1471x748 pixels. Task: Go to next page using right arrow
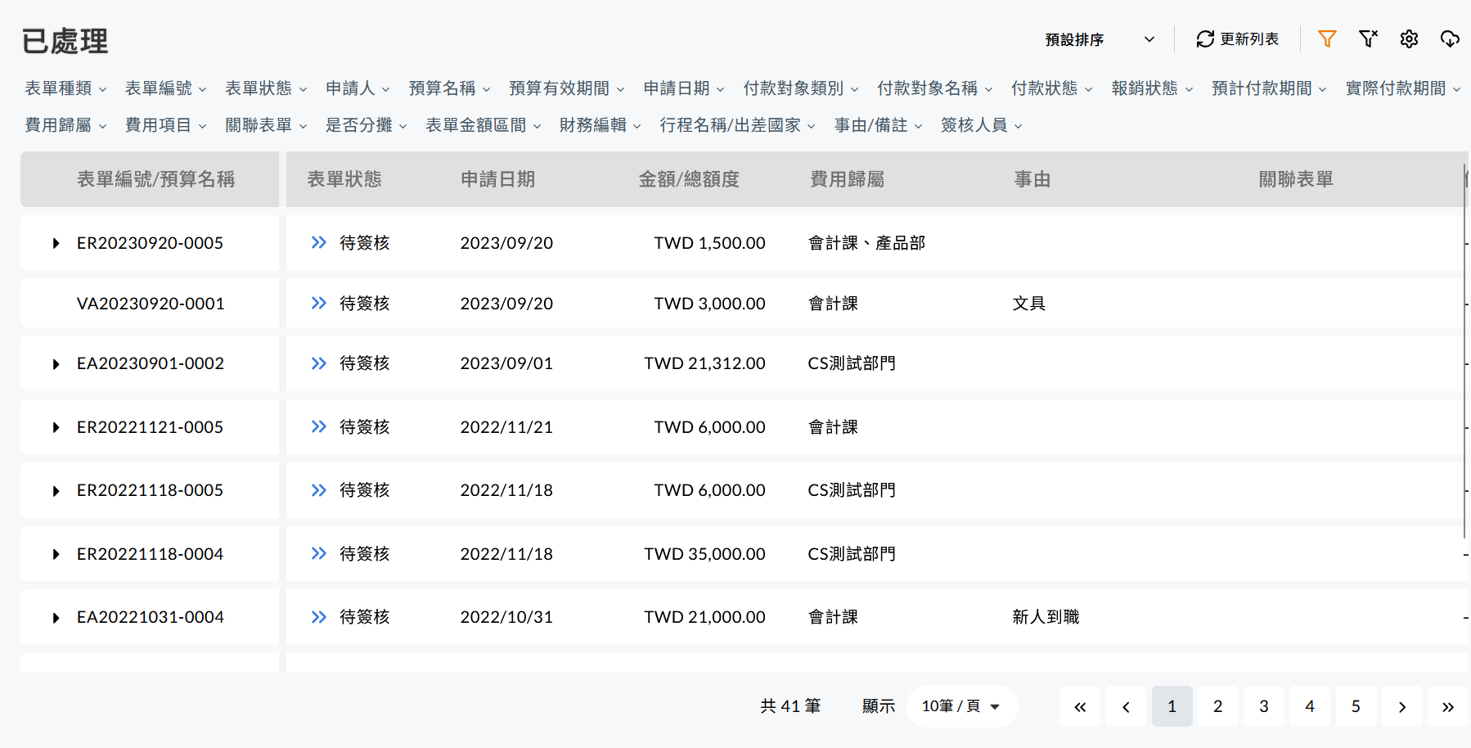pyautogui.click(x=1401, y=706)
